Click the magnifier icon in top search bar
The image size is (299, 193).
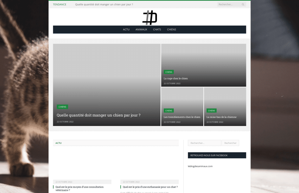243,5
